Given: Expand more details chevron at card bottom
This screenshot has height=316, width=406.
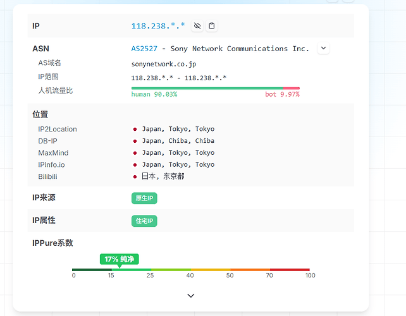Looking at the screenshot, I should [x=191, y=296].
